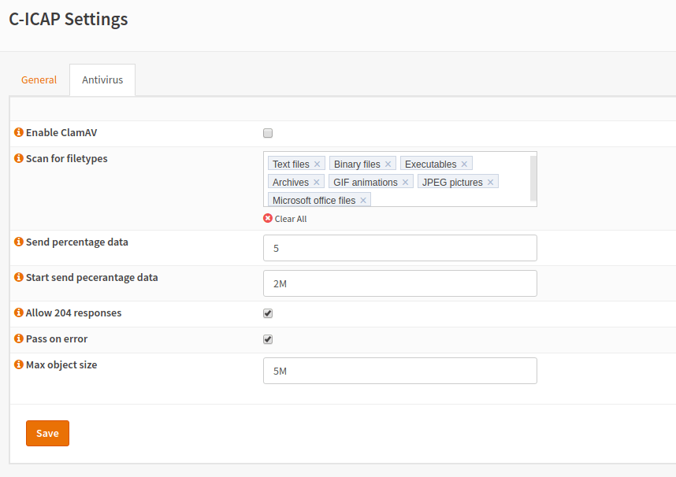Click the info icon next to Scan for filetypes
The width and height of the screenshot is (676, 477).
(19, 158)
